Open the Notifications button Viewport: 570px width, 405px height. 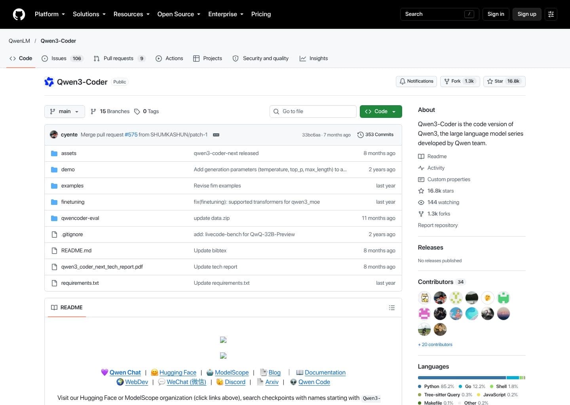click(416, 81)
